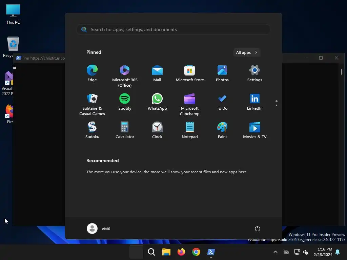This screenshot has height=260, width=347.
Task: Open Settings from pinned apps
Action: click(x=255, y=73)
